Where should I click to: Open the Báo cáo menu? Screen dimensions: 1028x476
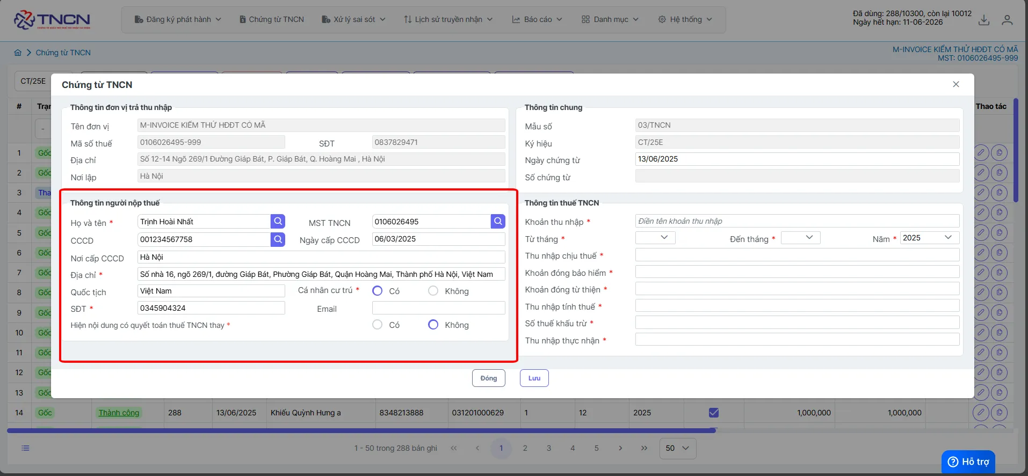pyautogui.click(x=537, y=19)
